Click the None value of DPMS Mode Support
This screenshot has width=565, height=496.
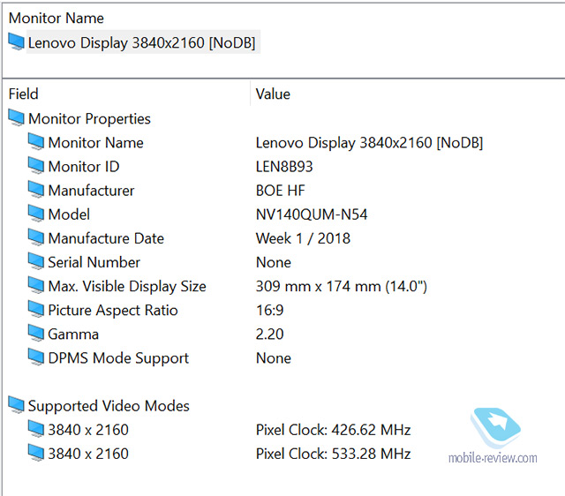[x=274, y=358]
